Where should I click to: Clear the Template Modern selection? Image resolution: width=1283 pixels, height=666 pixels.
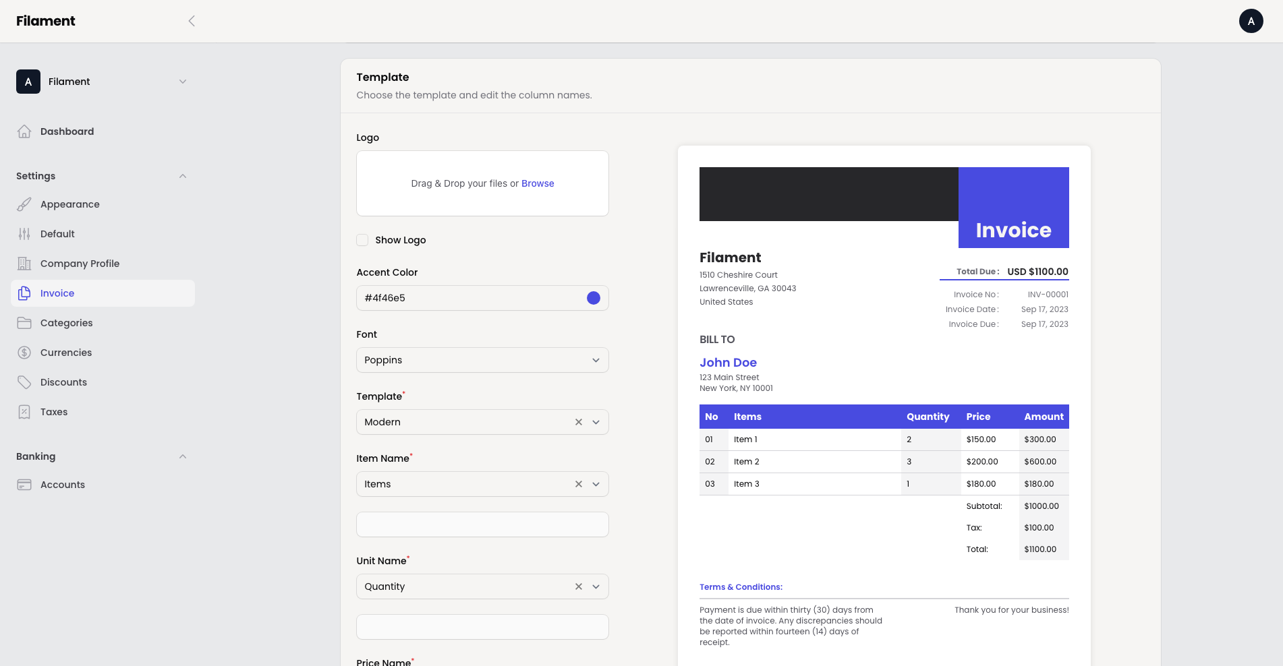pyautogui.click(x=578, y=422)
